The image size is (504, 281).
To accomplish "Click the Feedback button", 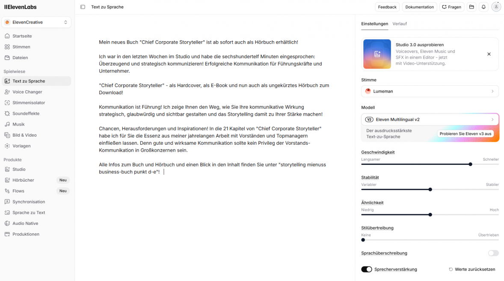I will tap(387, 7).
